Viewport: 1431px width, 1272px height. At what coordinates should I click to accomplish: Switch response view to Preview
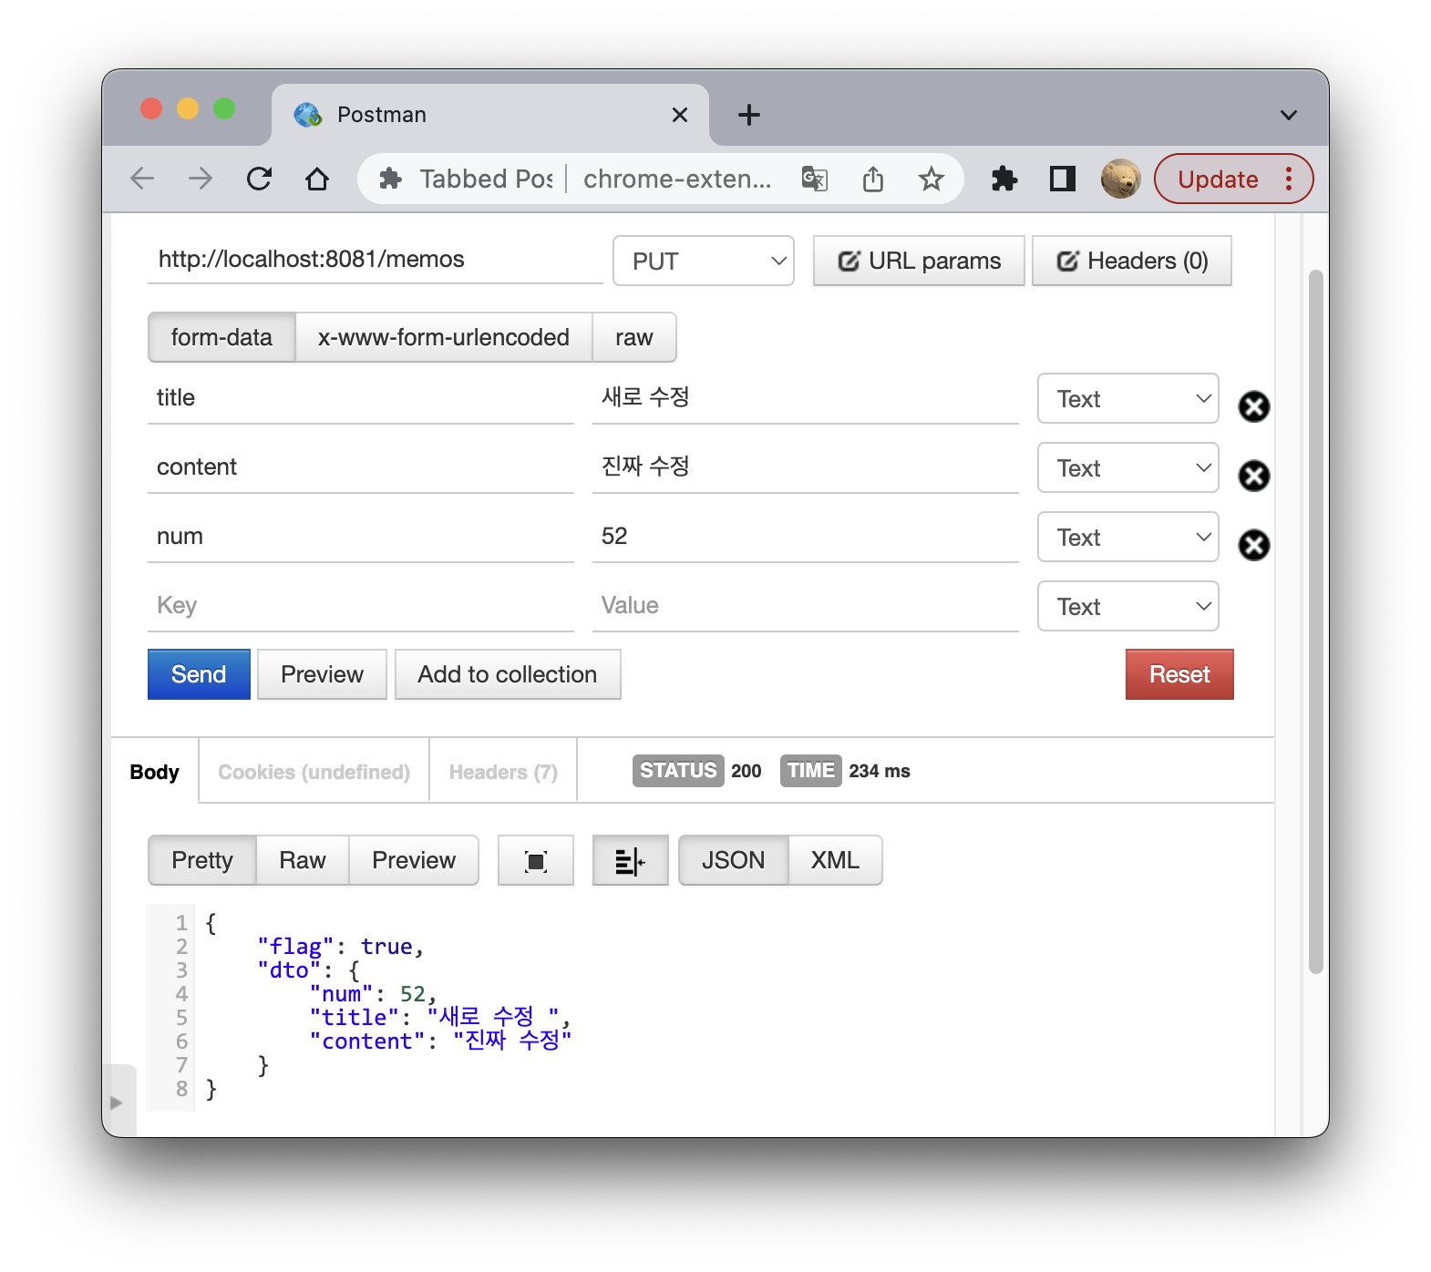(414, 860)
